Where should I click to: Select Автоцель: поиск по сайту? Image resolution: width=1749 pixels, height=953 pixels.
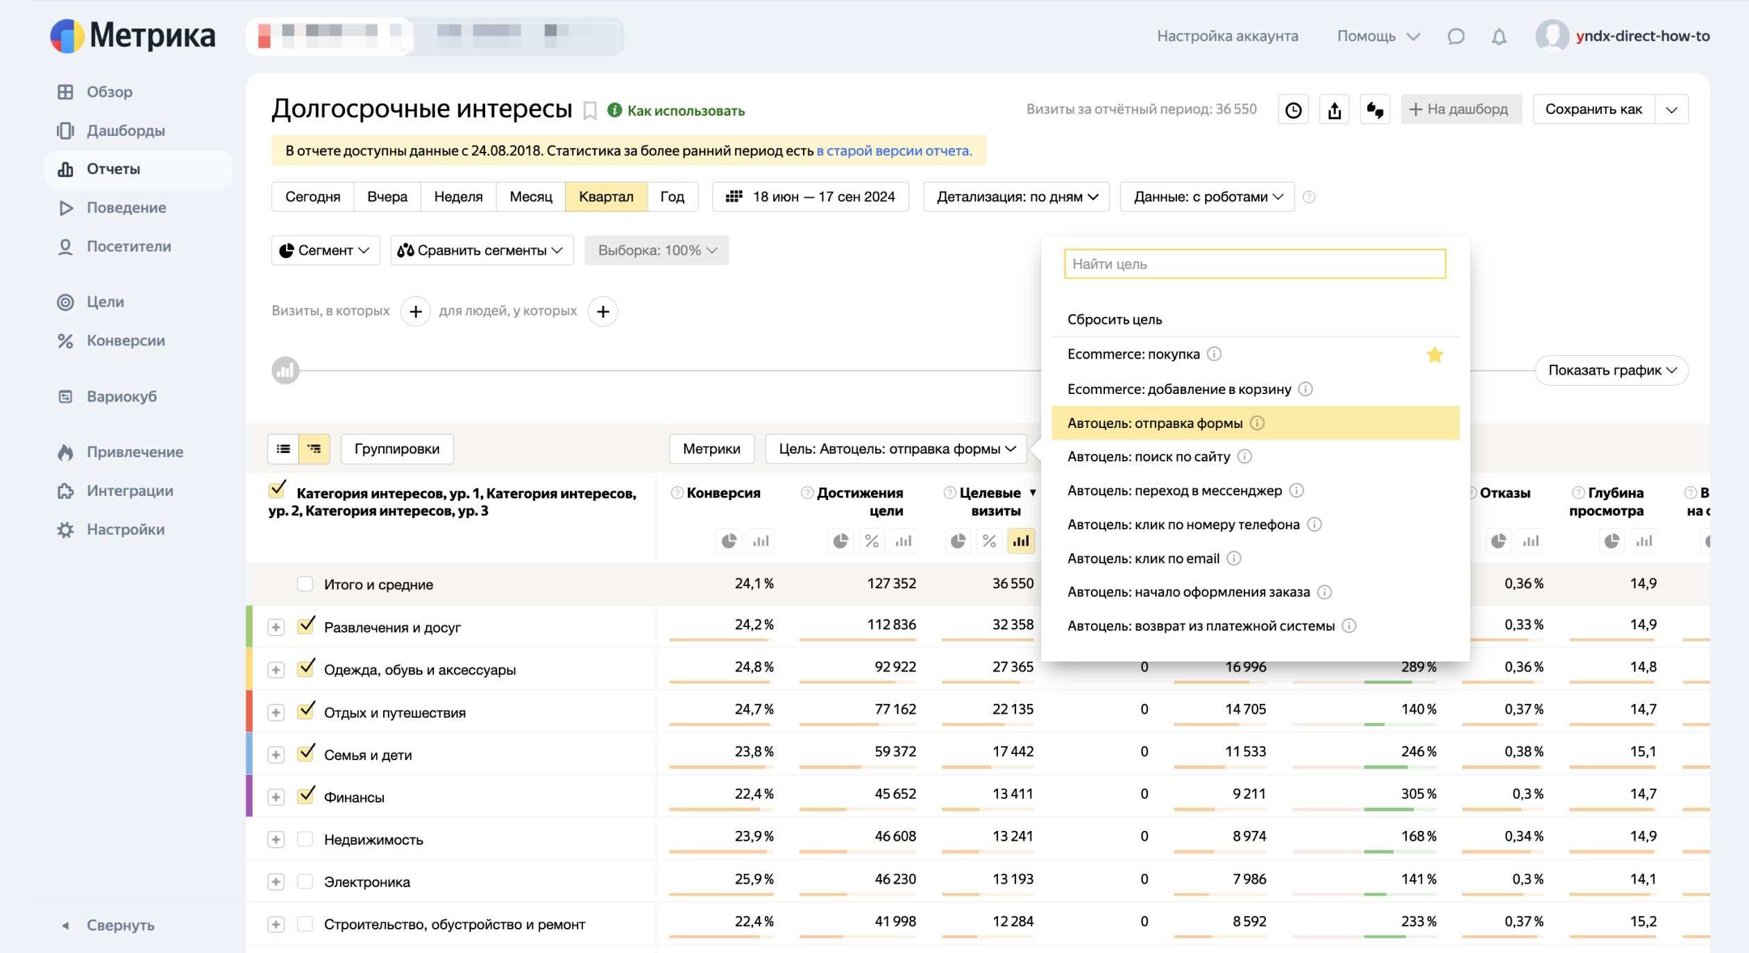1255,456
